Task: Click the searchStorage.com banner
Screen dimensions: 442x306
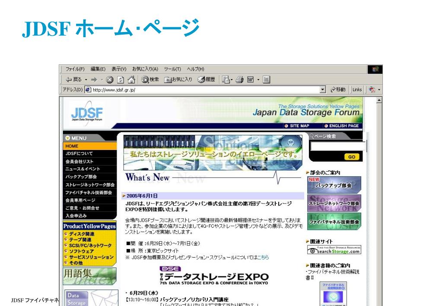Action: [x=334, y=250]
